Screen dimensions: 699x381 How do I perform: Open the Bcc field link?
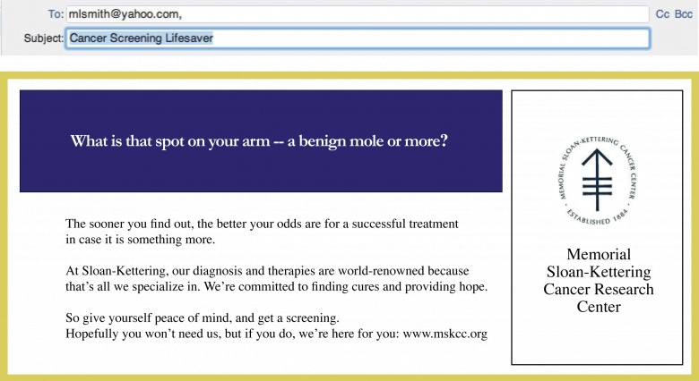pos(684,14)
